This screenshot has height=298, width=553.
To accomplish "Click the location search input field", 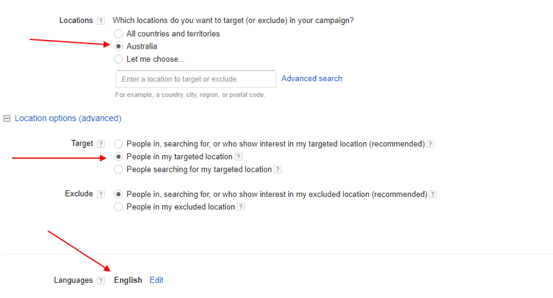I will click(x=195, y=79).
